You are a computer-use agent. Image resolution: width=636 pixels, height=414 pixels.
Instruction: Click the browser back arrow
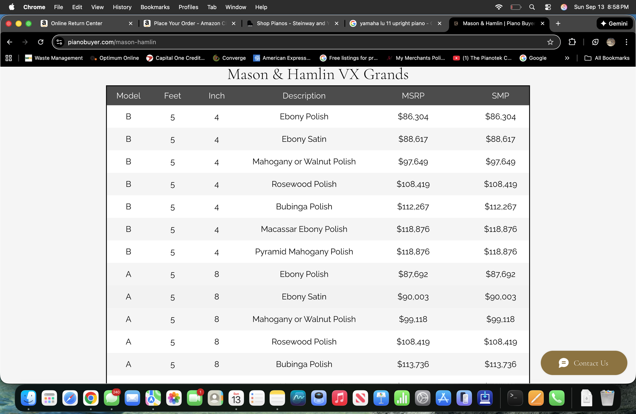pyautogui.click(x=10, y=42)
